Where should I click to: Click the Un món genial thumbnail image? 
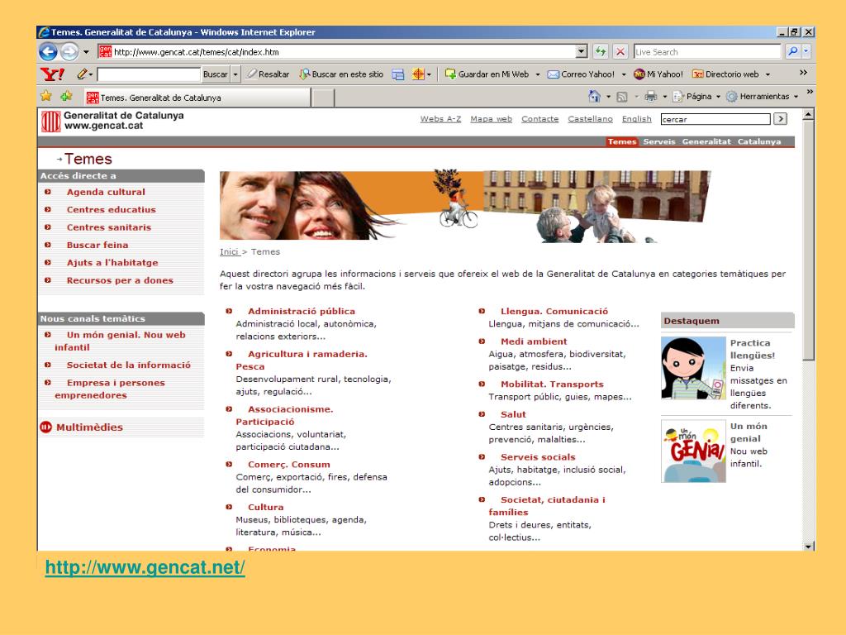point(693,451)
